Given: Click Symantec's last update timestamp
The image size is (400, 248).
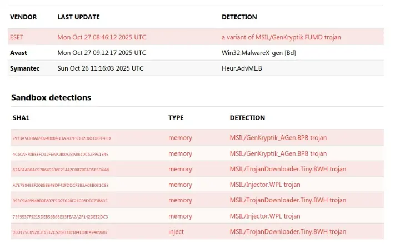Looking at the screenshot, I should [101, 68].
